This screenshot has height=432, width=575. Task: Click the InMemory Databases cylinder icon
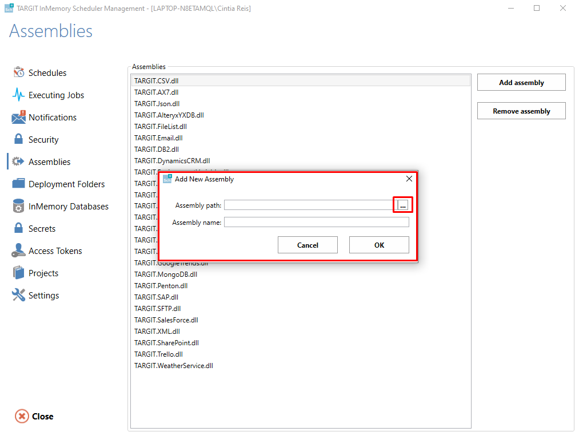tap(18, 206)
